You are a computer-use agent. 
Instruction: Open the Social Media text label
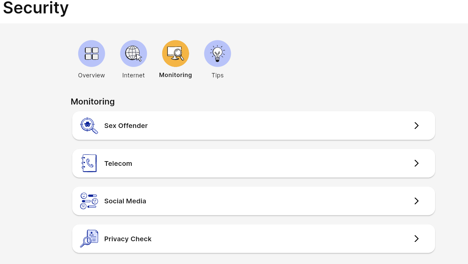coord(125,201)
